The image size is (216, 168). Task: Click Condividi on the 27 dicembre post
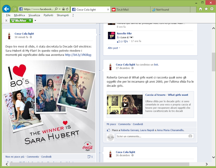click(x=138, y=124)
